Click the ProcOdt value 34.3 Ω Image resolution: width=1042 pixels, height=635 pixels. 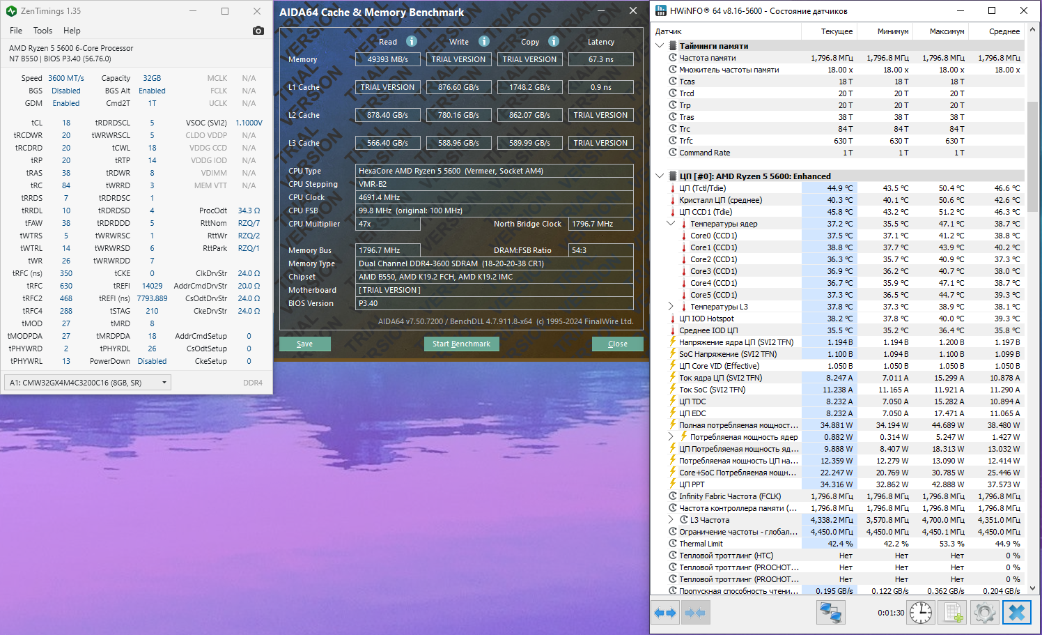(249, 211)
